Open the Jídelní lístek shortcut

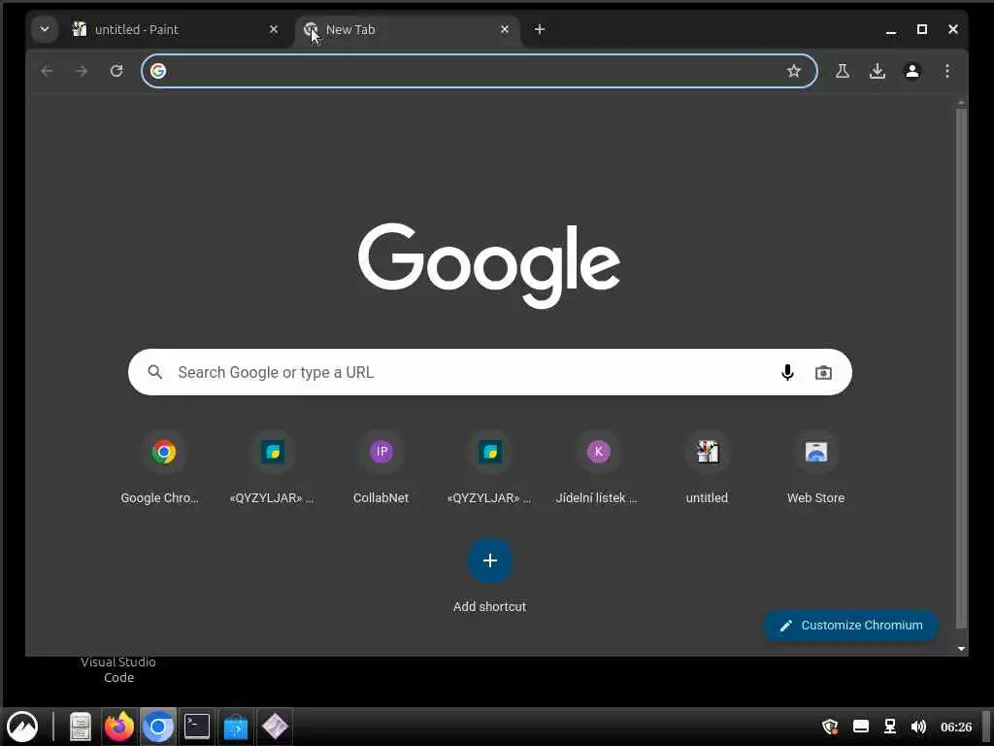click(x=598, y=468)
